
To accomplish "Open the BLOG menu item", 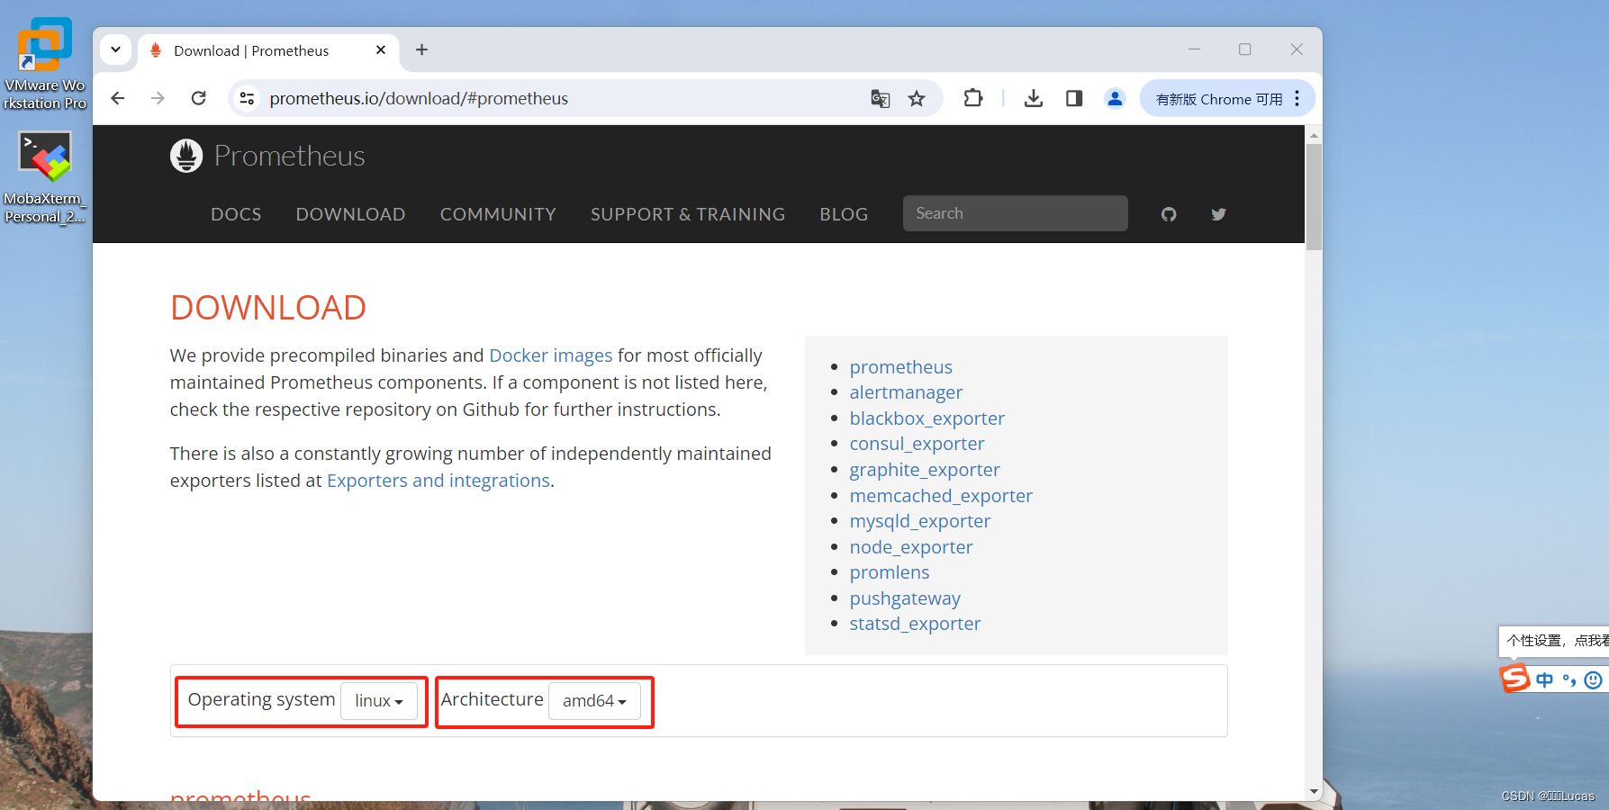I will [844, 214].
